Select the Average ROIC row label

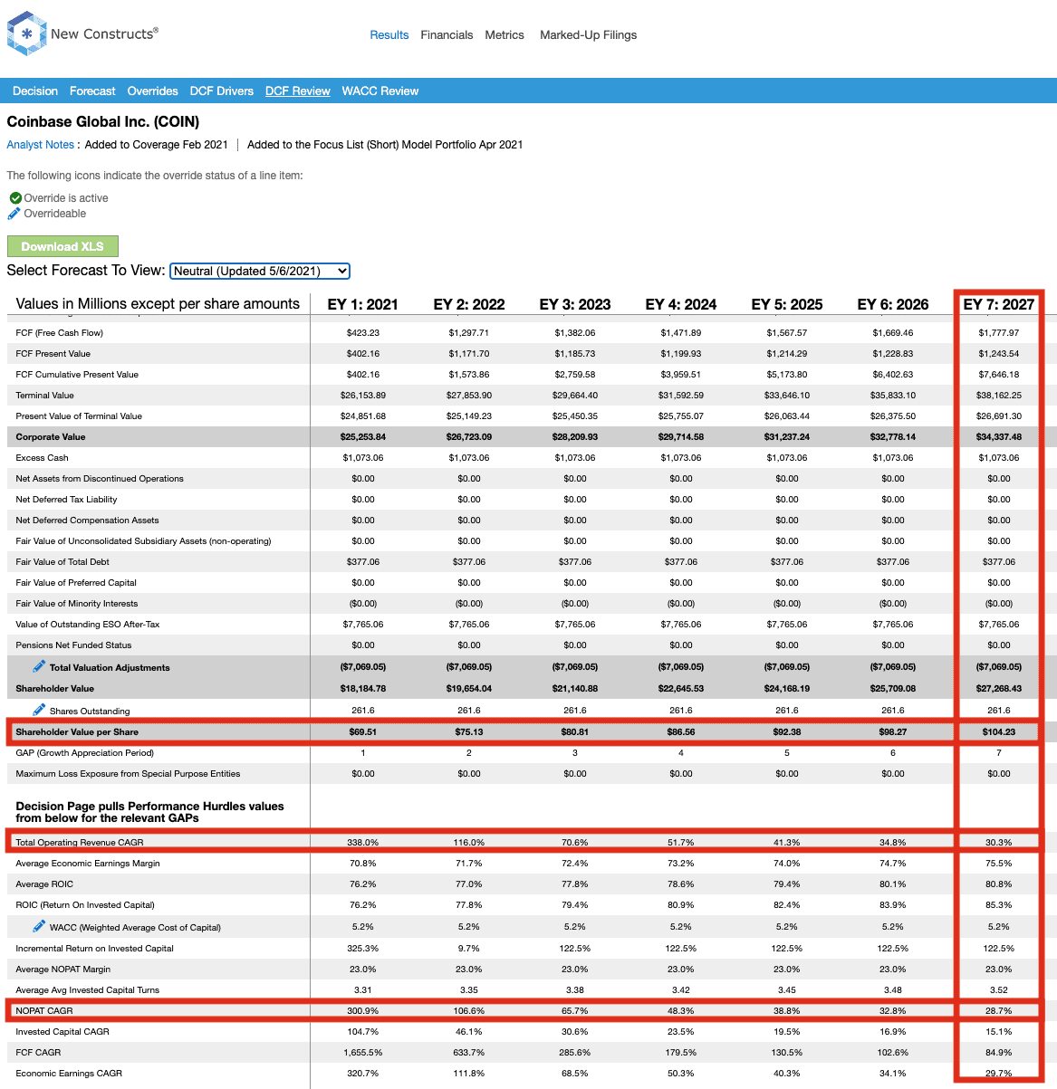click(44, 884)
